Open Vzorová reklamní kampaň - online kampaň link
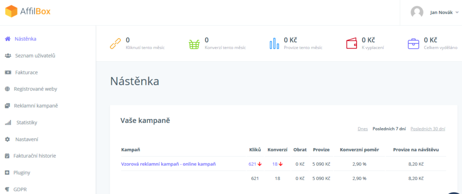 (168, 164)
